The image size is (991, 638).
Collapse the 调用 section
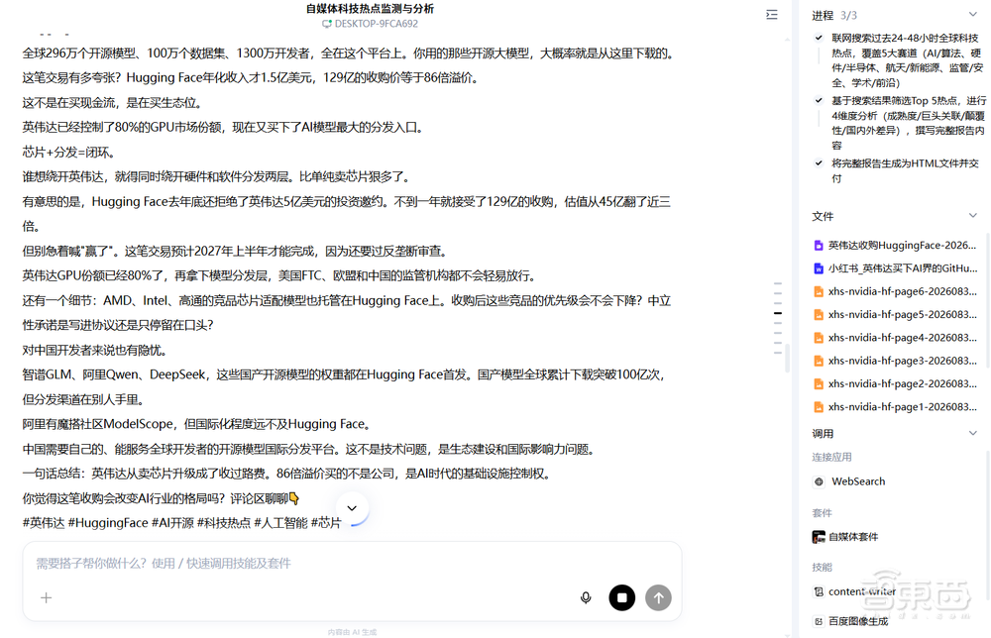point(973,433)
